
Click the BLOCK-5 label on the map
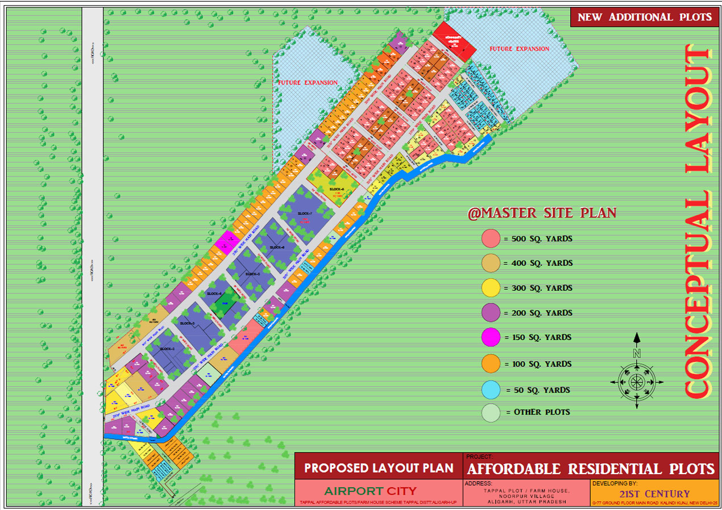point(253,274)
